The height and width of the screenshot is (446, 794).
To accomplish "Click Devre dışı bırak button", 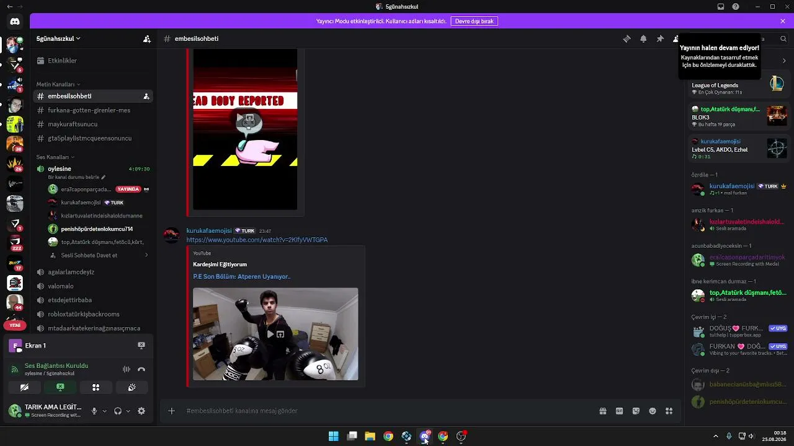I will click(474, 21).
